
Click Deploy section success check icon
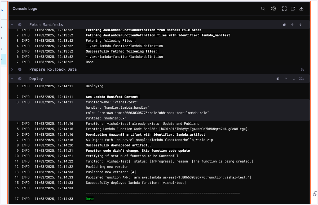click(20, 79)
